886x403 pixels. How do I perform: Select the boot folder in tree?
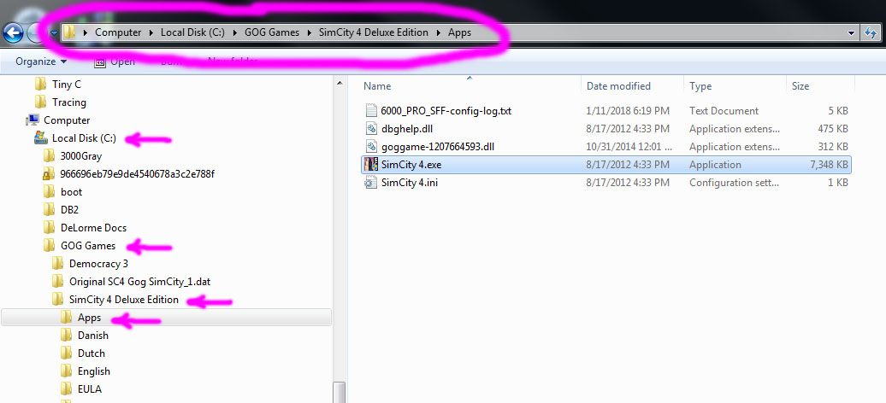71,192
